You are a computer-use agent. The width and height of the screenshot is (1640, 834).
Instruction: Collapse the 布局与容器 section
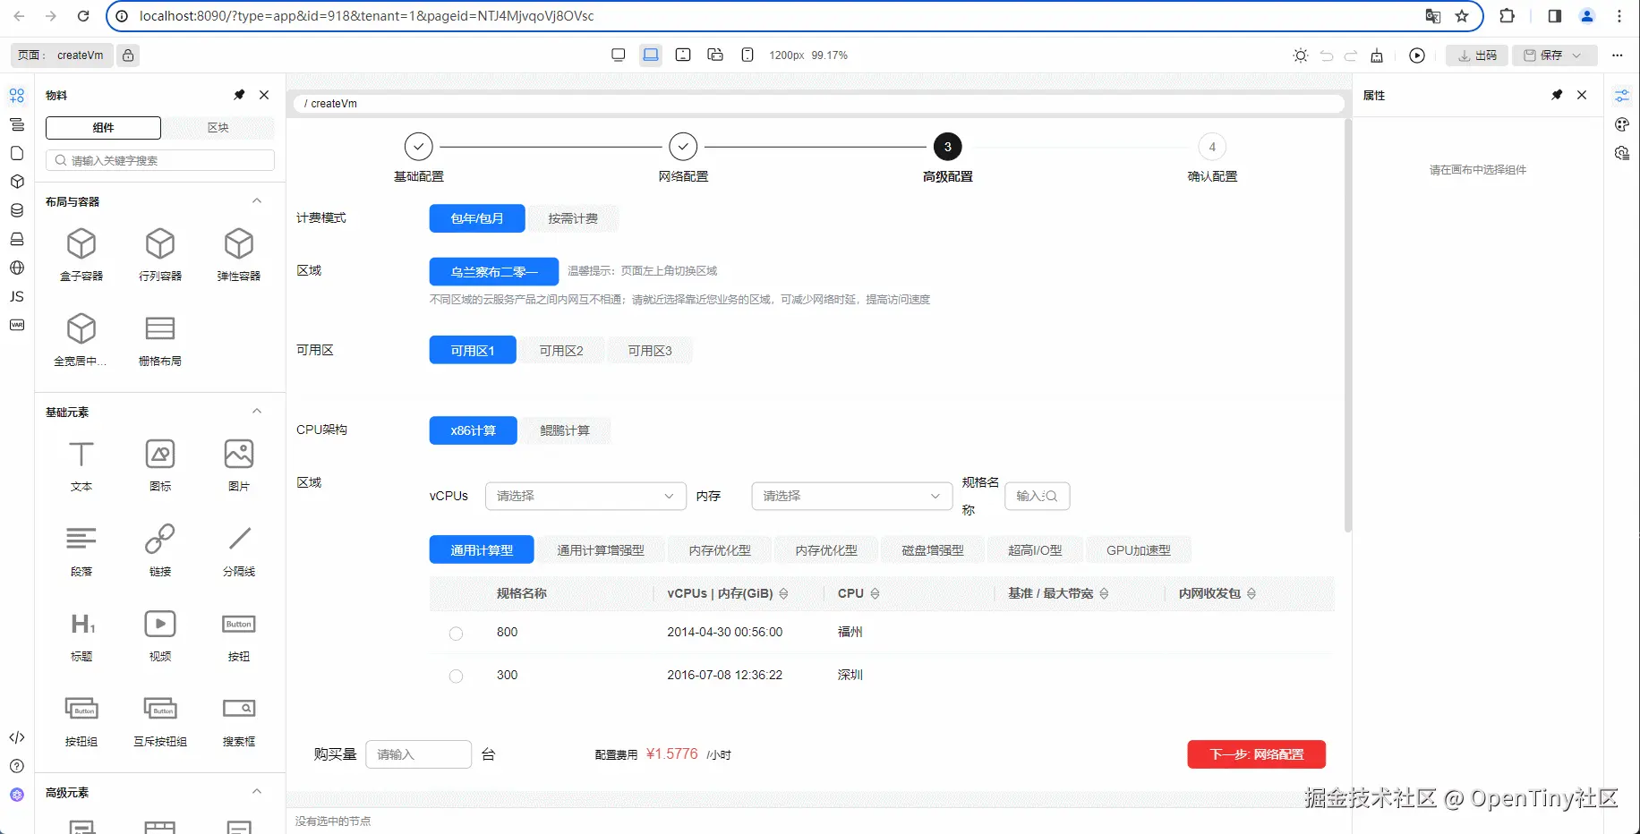pyautogui.click(x=257, y=201)
